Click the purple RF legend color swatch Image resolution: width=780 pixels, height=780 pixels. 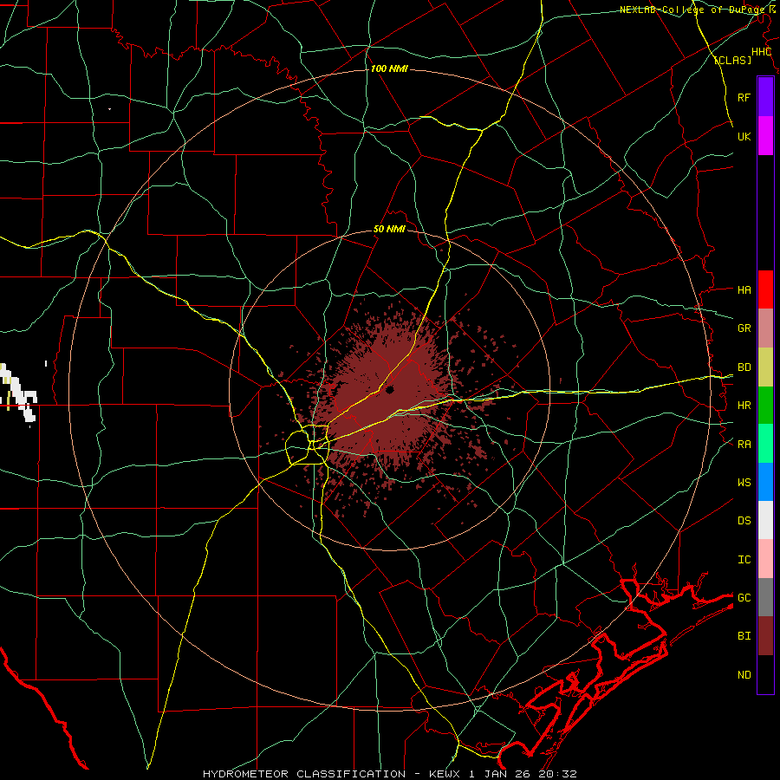coord(765,97)
